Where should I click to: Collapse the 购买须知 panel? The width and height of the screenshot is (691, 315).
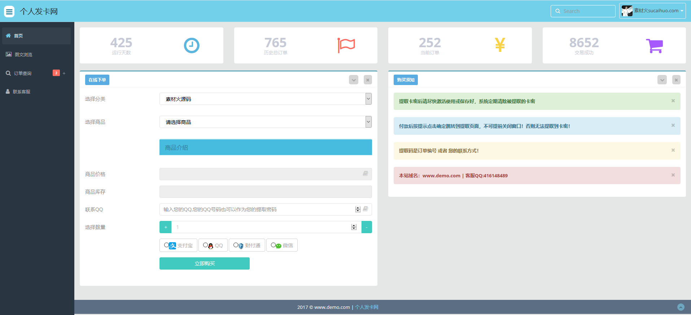click(x=662, y=80)
